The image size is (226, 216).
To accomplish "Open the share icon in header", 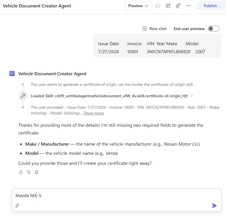I will pyautogui.click(x=168, y=6).
